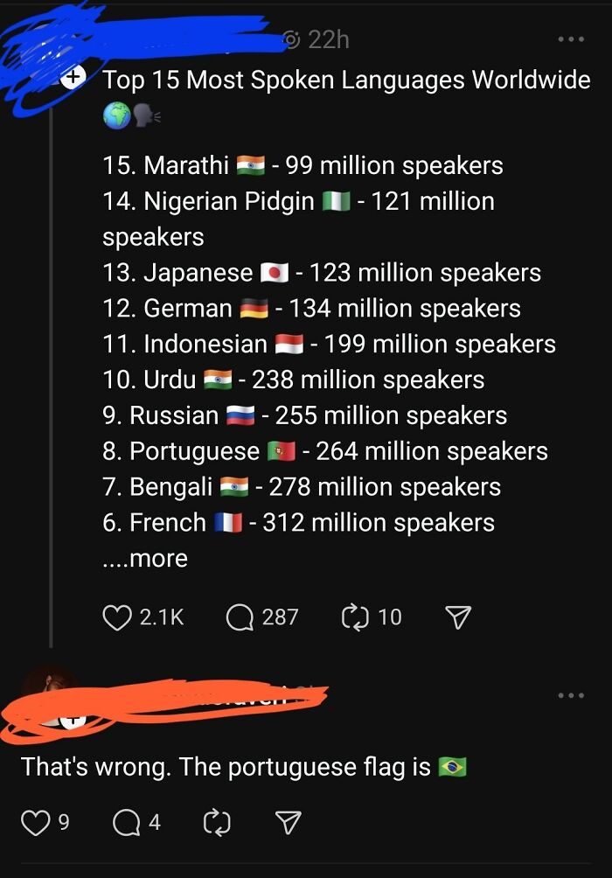Follow the poster via the plus badge
This screenshot has height=878, width=612.
[x=73, y=78]
